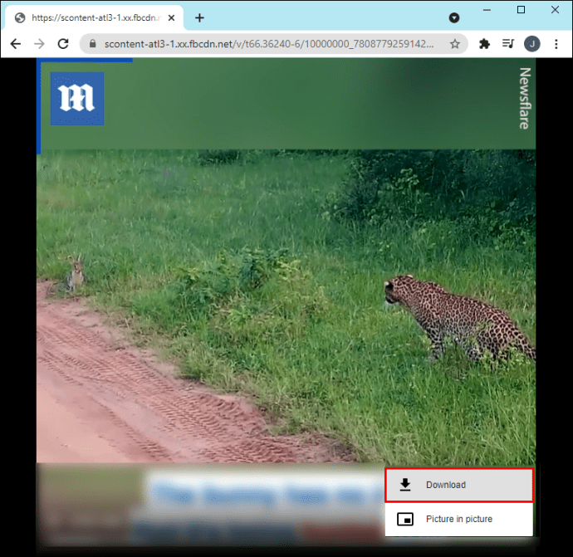573x557 pixels.
Task: Select Picture in picture menu item
Action: [x=459, y=519]
